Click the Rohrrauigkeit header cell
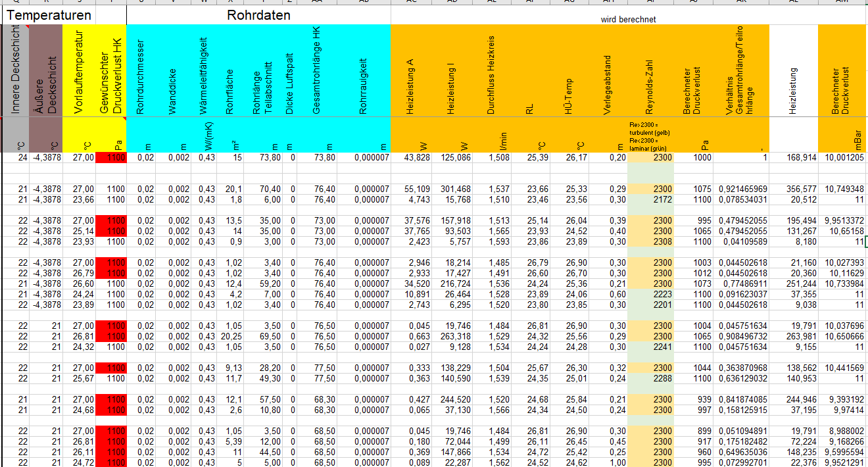Viewport: 868px width, 467px height. (x=364, y=70)
